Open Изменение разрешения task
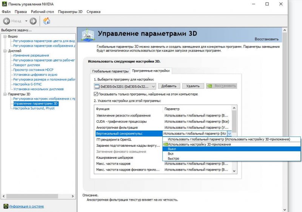302x212 pixels. click(x=31, y=55)
